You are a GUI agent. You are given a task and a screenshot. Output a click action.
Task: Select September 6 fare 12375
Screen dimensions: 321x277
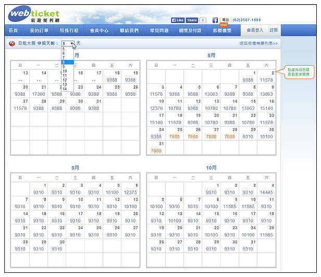pos(130,192)
